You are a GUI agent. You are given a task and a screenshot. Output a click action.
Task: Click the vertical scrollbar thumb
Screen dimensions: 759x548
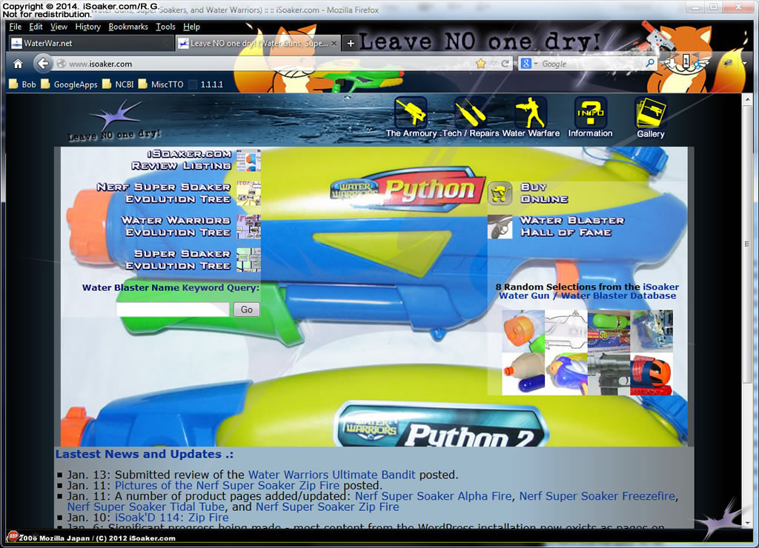pos(747,244)
